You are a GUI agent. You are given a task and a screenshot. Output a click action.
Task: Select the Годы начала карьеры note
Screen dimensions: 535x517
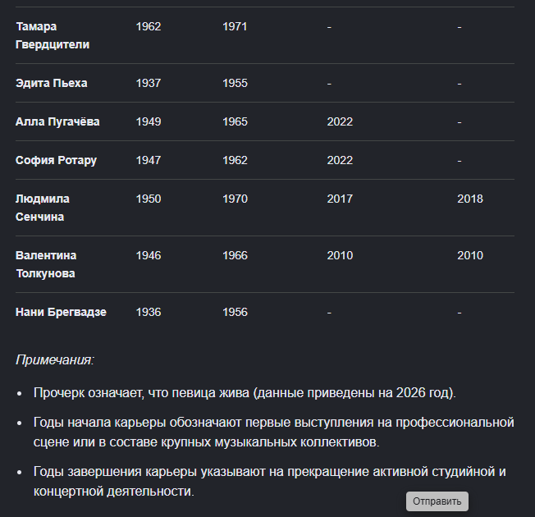[x=273, y=432]
